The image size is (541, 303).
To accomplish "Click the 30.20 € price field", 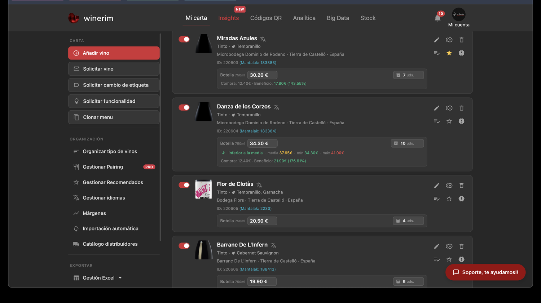I will point(262,75).
